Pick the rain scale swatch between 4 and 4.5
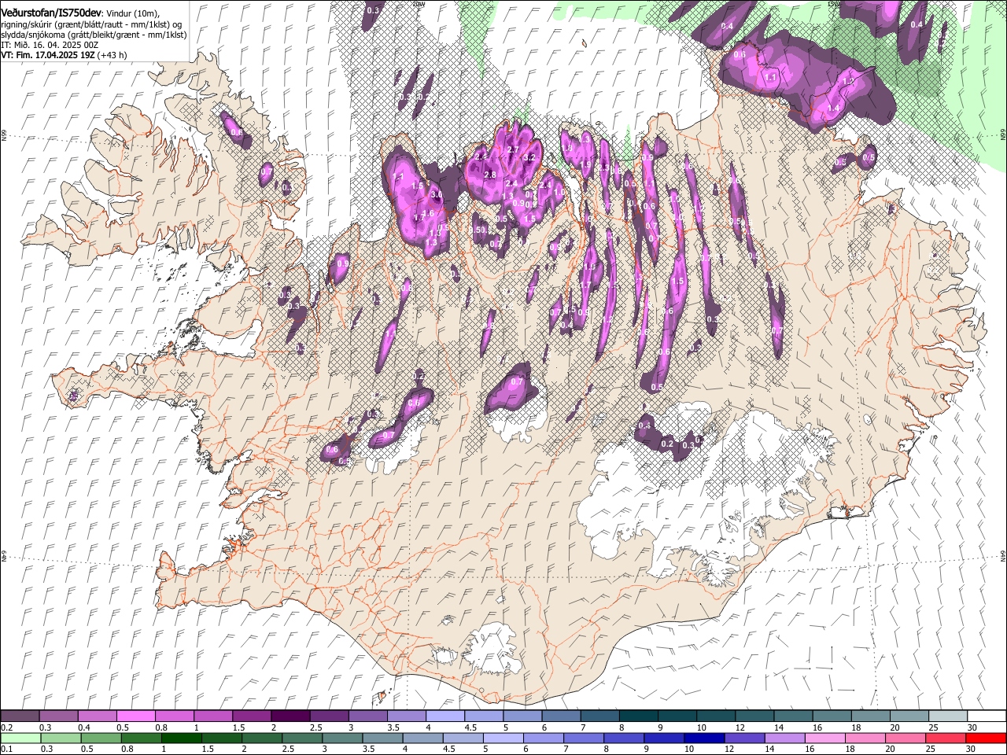The height and width of the screenshot is (755, 1007). pyautogui.click(x=423, y=738)
